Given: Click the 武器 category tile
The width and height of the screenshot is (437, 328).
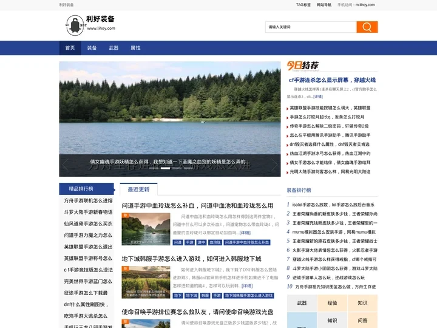Looking at the screenshot, I should [x=302, y=303].
